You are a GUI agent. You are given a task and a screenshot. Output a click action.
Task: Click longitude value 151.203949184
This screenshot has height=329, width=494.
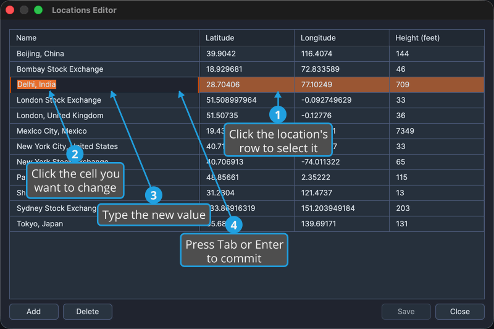point(328,208)
